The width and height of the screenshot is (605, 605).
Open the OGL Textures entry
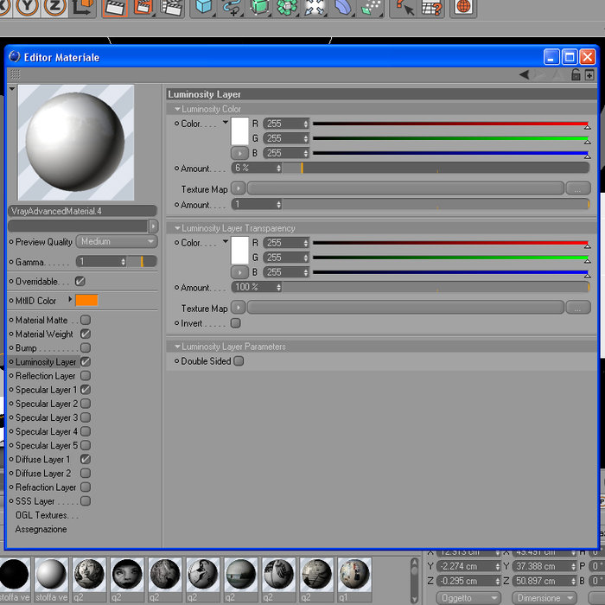47,515
